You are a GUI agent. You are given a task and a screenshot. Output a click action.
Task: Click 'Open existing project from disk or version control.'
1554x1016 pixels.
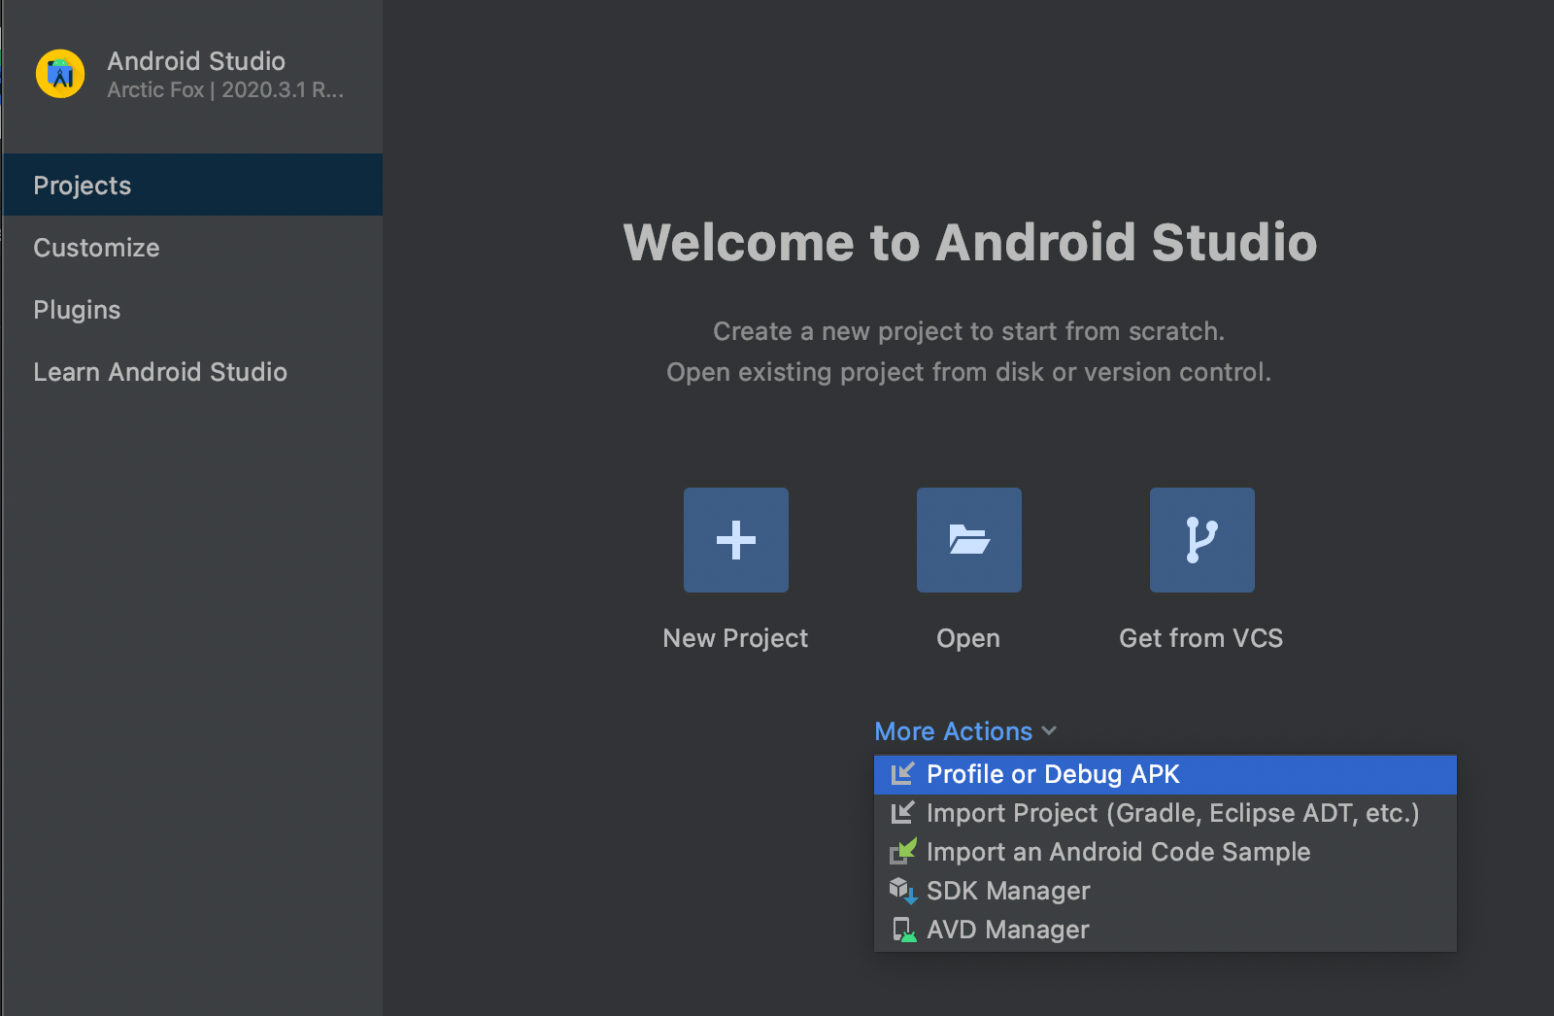tap(969, 372)
